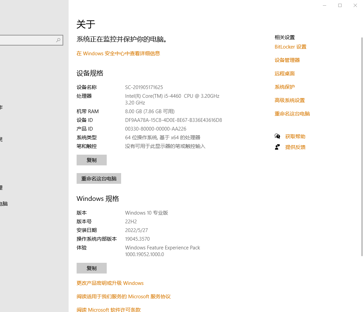Click the 设备规格 section heading
This screenshot has height=312, width=363.
point(90,73)
